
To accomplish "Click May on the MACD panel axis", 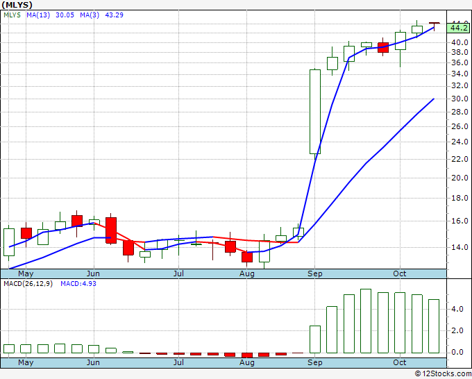I will pyautogui.click(x=26, y=362).
